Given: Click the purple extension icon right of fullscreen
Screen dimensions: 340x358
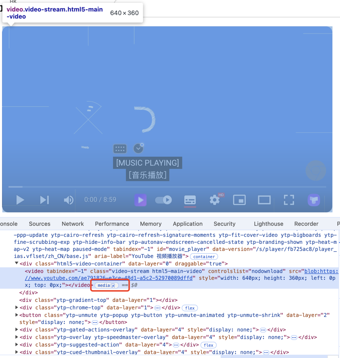Looking at the screenshot, I should tap(314, 200).
